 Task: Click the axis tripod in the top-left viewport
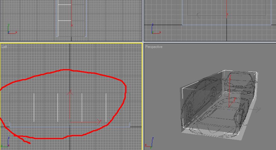pos(11,30)
